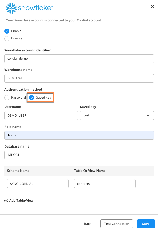Select the Disable radio button
The width and height of the screenshot is (158, 231).
click(x=7, y=38)
